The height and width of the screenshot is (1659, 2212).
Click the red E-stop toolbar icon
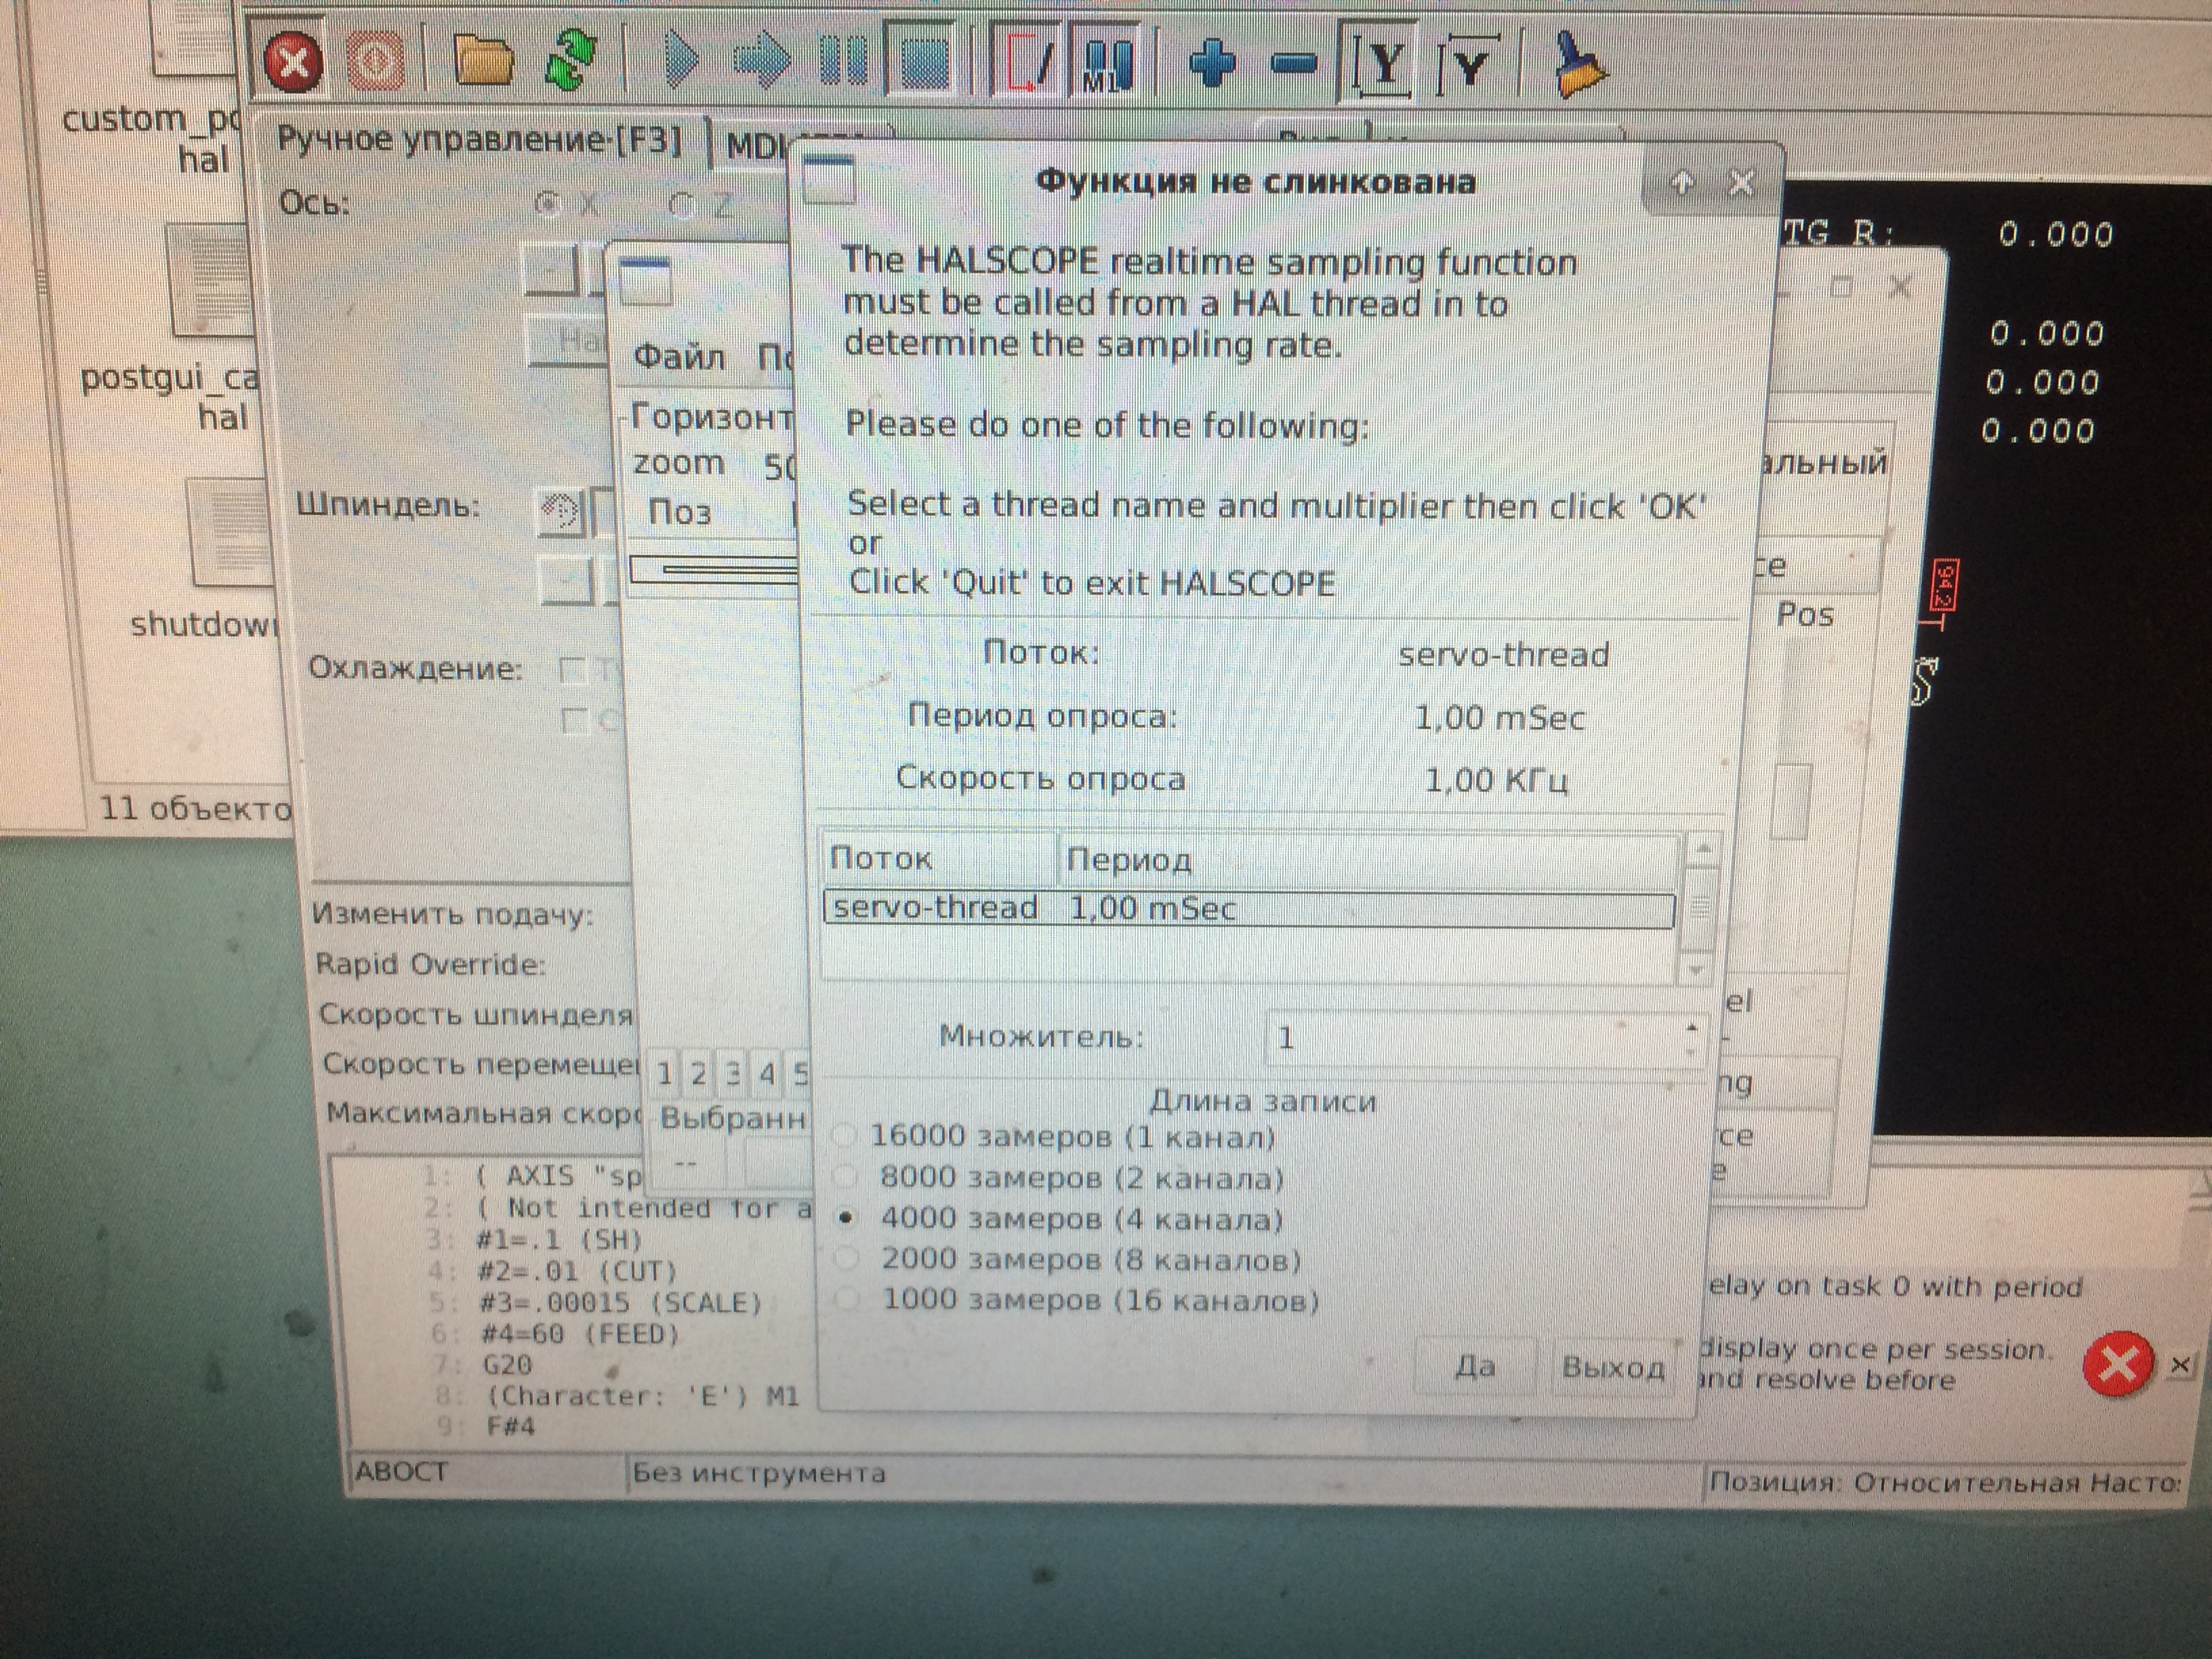292,62
